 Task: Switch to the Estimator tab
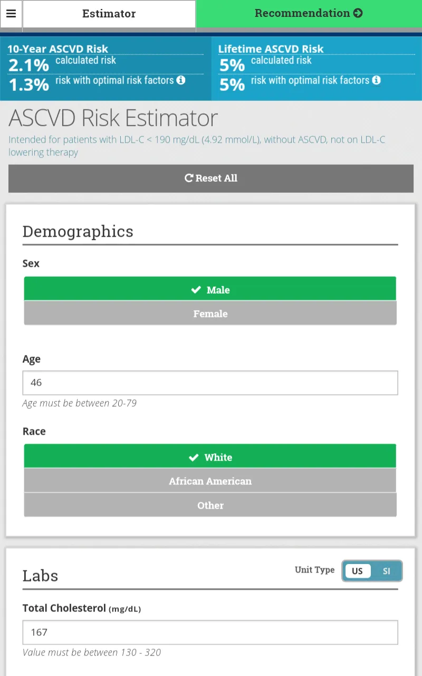(109, 14)
